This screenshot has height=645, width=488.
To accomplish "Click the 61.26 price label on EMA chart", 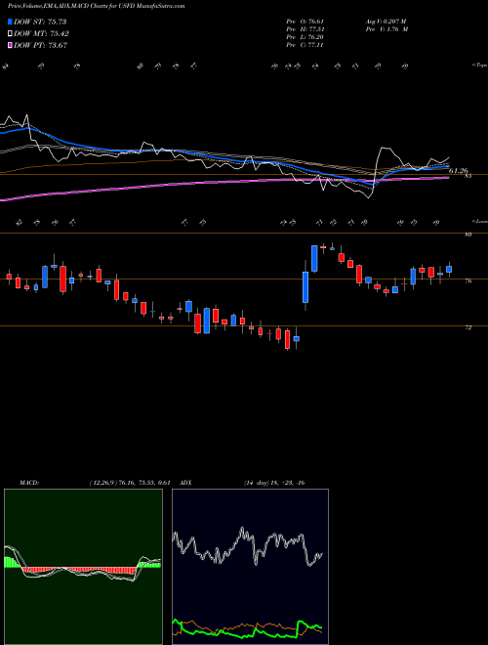I will point(459,170).
